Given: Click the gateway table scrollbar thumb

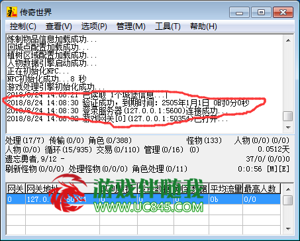Looking at the screenshot, I should [x=288, y=200].
